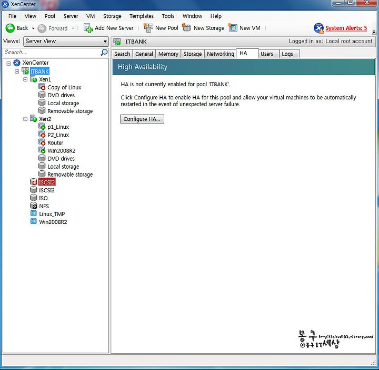Click the p1_Linux running VM icon
The width and height of the screenshot is (379, 370).
click(x=42, y=126)
